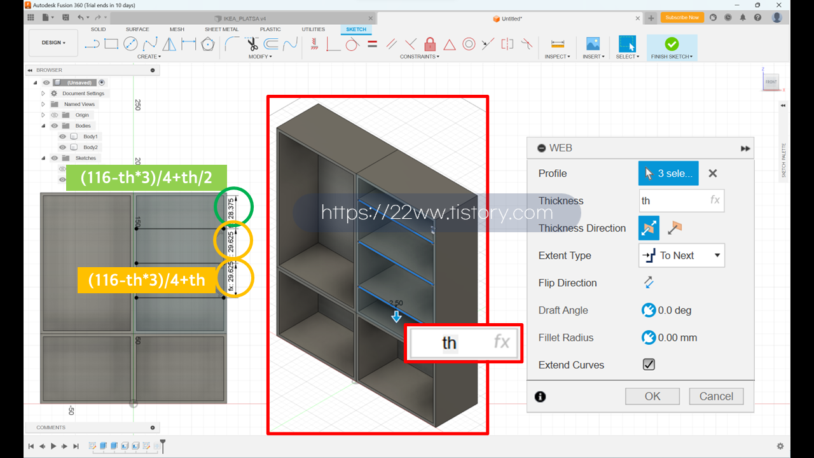814x458 pixels.
Task: Click OK in the WEB dialog
Action: pyautogui.click(x=652, y=396)
